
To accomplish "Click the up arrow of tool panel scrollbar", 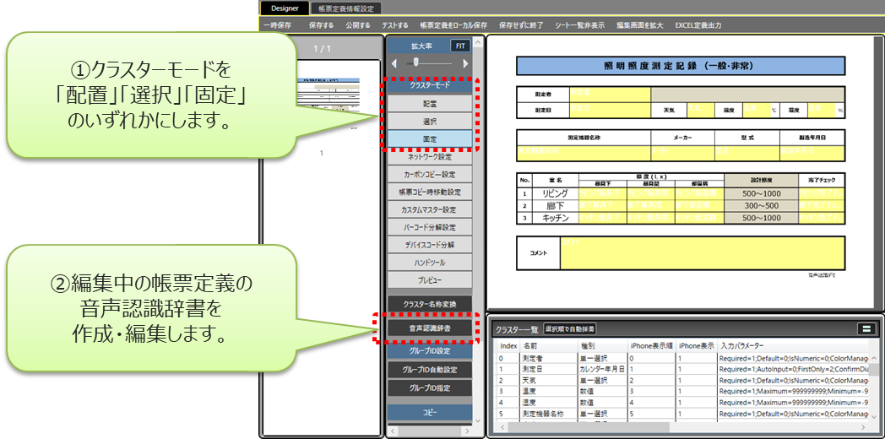I will point(479,41).
